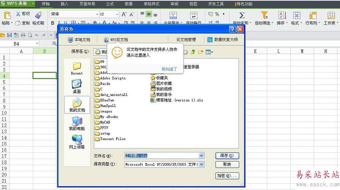Click the wrap text icon
The width and height of the screenshot is (340, 190).
click(x=193, y=15)
